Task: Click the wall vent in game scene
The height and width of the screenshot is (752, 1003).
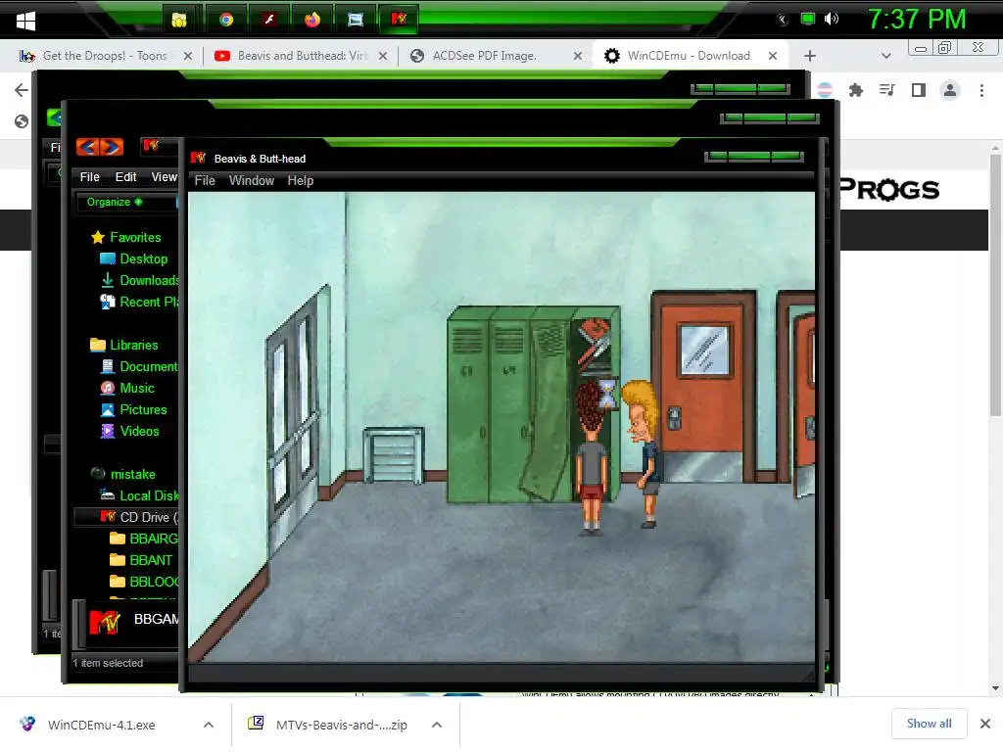Action: coord(394,454)
